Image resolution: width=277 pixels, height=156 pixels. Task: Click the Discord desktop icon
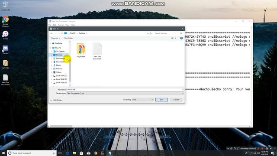(6, 50)
